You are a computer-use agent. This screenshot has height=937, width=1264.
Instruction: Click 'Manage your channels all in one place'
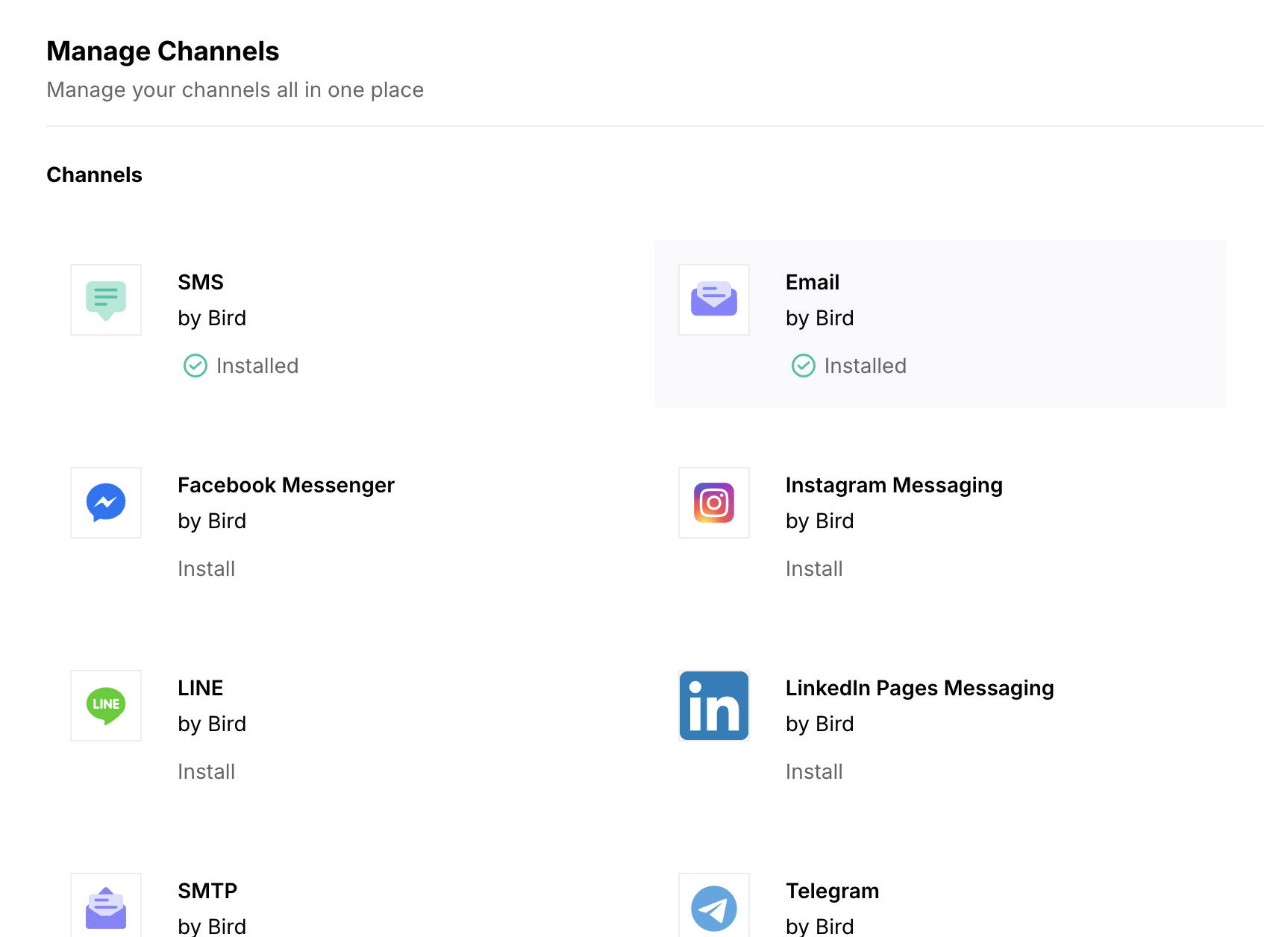pyautogui.click(x=235, y=90)
